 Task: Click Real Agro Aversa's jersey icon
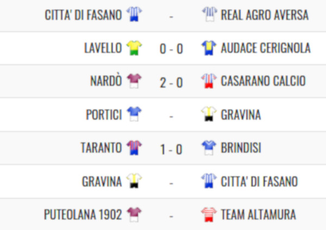point(210,14)
